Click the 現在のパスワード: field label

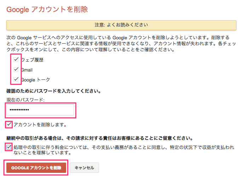(25, 100)
